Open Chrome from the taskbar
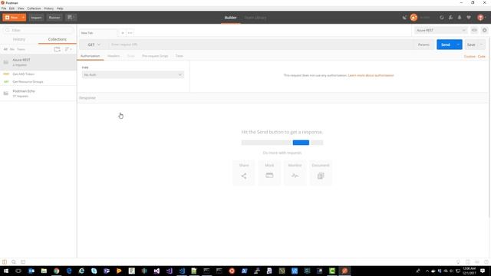The height and width of the screenshot is (276, 491). (56, 271)
